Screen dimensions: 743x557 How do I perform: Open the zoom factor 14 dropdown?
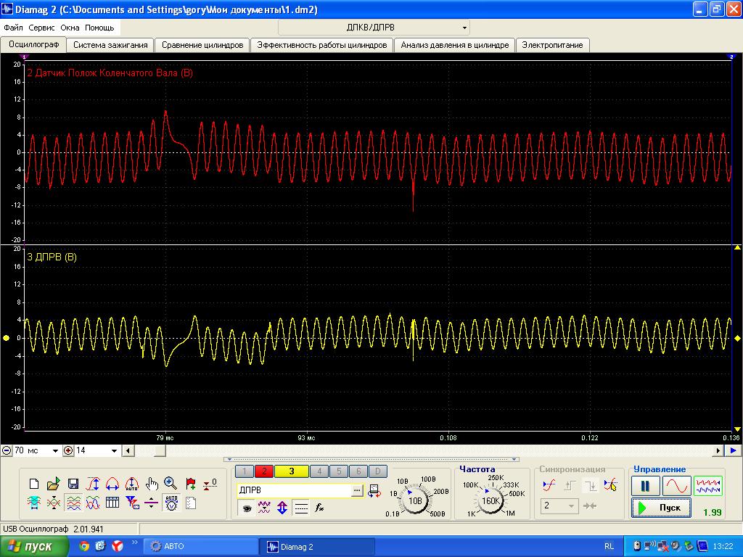click(x=114, y=451)
